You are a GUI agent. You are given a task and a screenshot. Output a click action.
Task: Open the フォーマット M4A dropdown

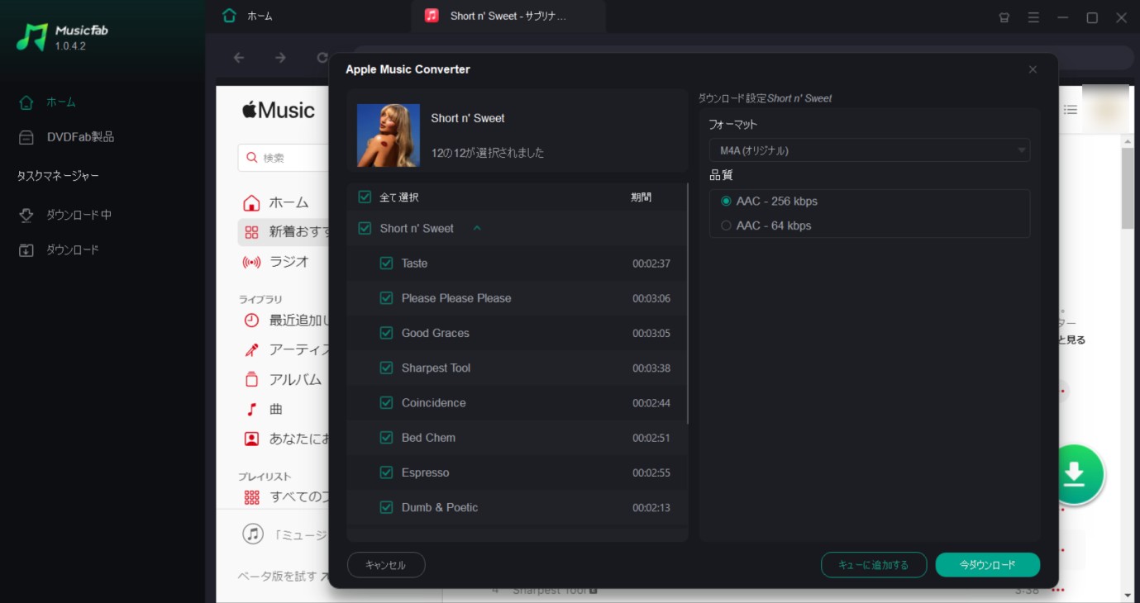870,150
